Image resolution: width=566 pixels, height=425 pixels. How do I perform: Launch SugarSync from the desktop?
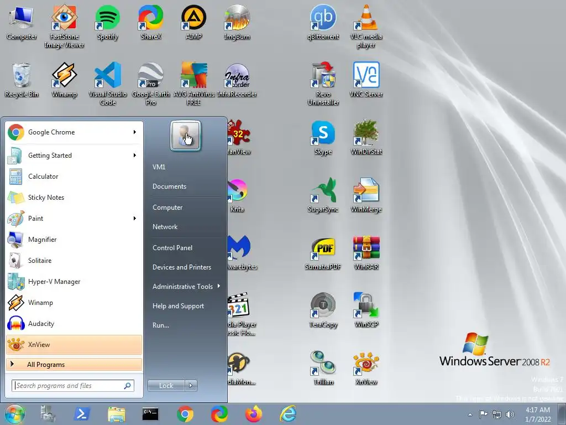coord(323,195)
